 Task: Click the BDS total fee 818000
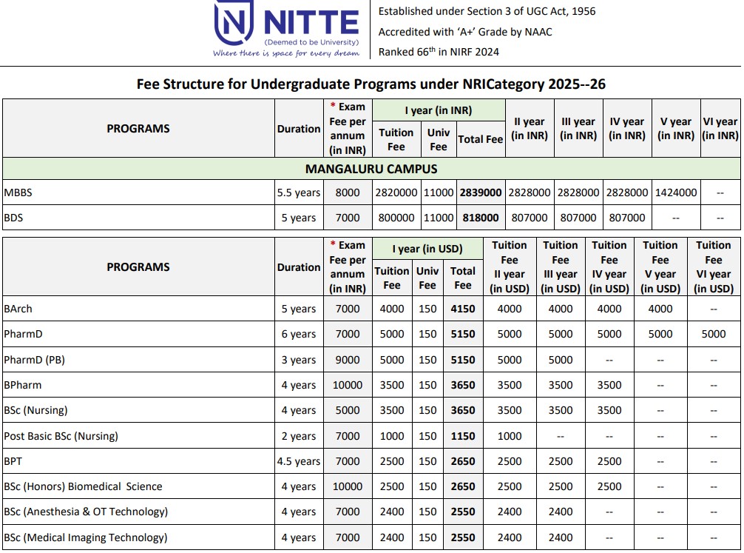click(481, 218)
